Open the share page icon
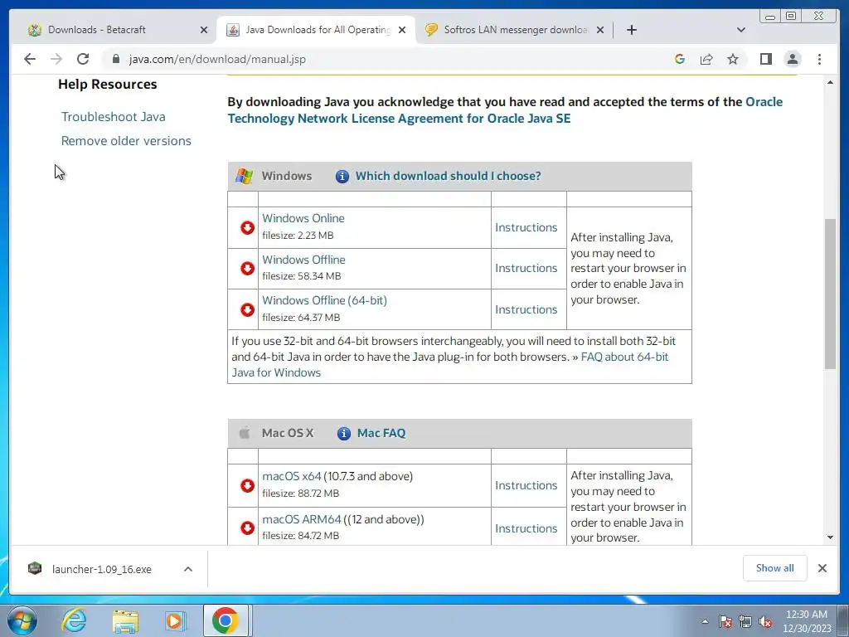This screenshot has height=637, width=849. point(706,59)
